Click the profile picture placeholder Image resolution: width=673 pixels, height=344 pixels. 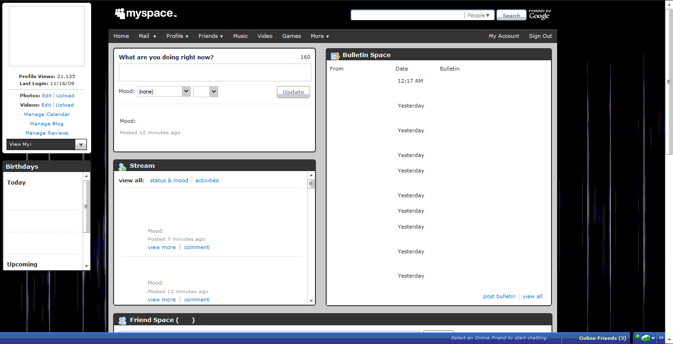(47, 36)
